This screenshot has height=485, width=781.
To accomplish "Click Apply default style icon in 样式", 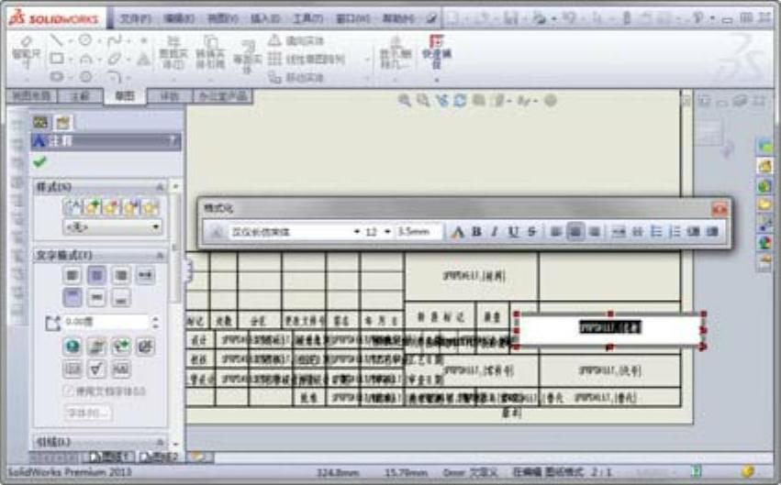I will point(73,206).
